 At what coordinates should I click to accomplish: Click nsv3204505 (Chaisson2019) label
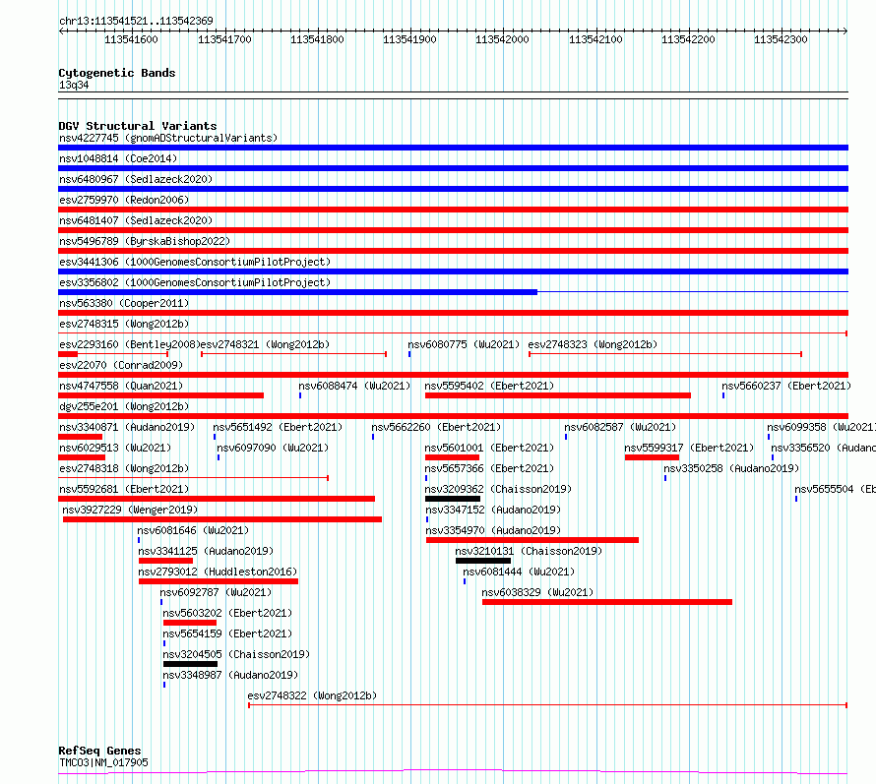click(x=236, y=654)
